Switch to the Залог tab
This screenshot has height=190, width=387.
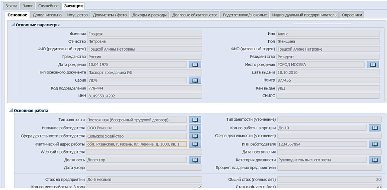tap(28, 6)
